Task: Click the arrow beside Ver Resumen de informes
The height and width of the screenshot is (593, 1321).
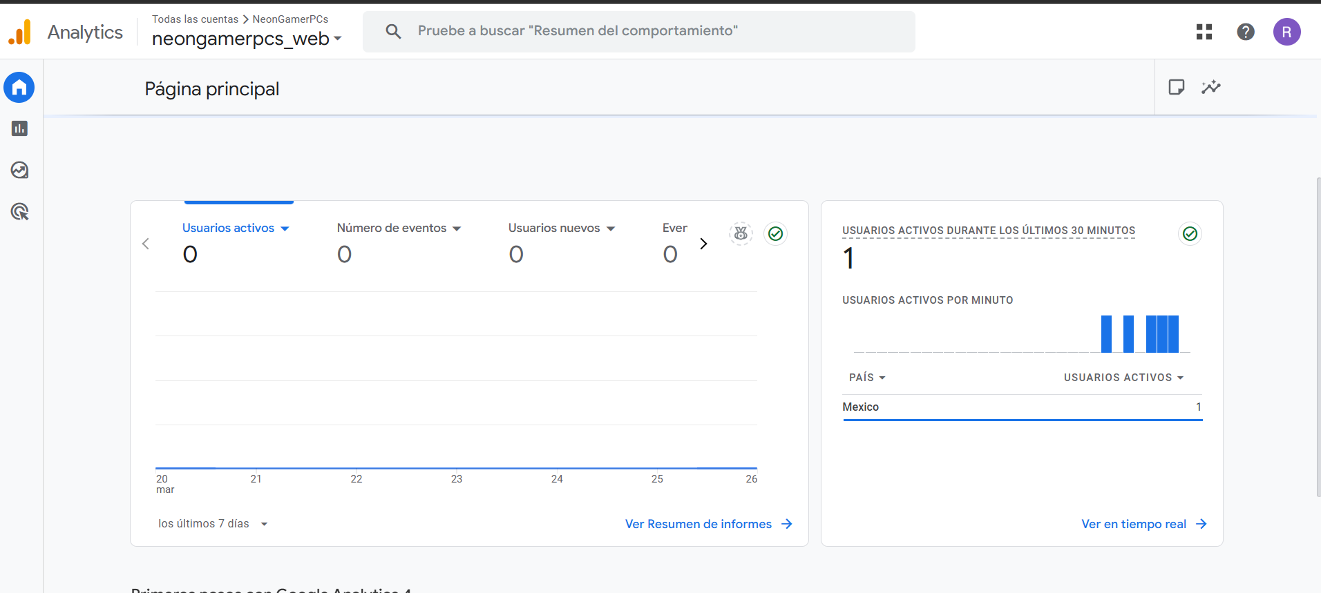Action: pyautogui.click(x=787, y=524)
